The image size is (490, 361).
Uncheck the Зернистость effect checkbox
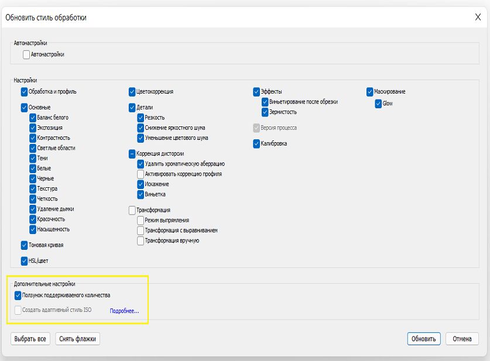point(265,112)
